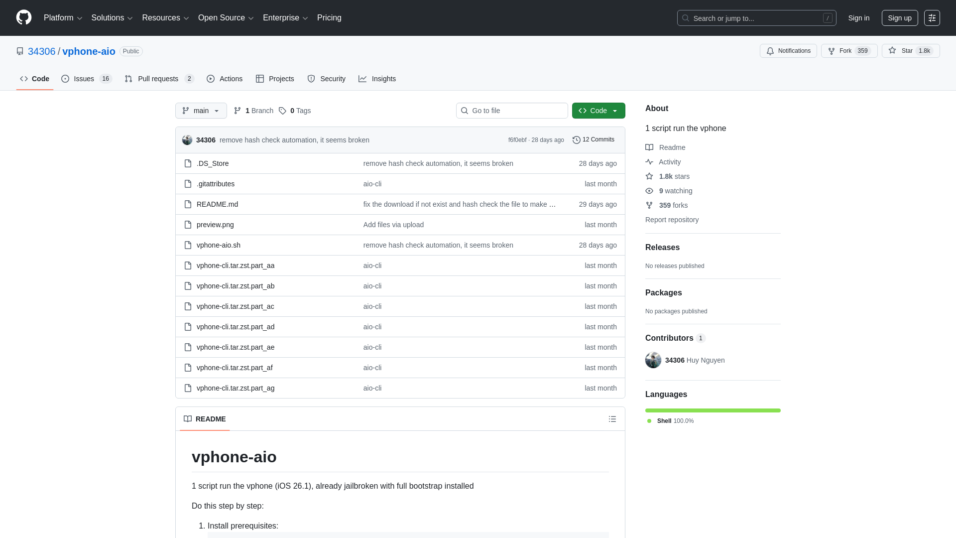Click the watching eye icon in sidebar
The width and height of the screenshot is (956, 538).
click(x=649, y=191)
